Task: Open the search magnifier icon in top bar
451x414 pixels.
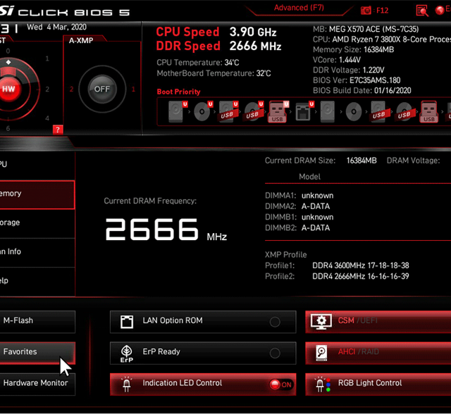Action: pos(422,11)
